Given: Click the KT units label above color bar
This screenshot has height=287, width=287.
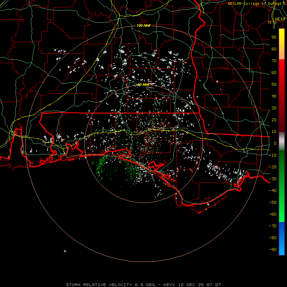Looking at the screenshot, I should tap(272, 22).
